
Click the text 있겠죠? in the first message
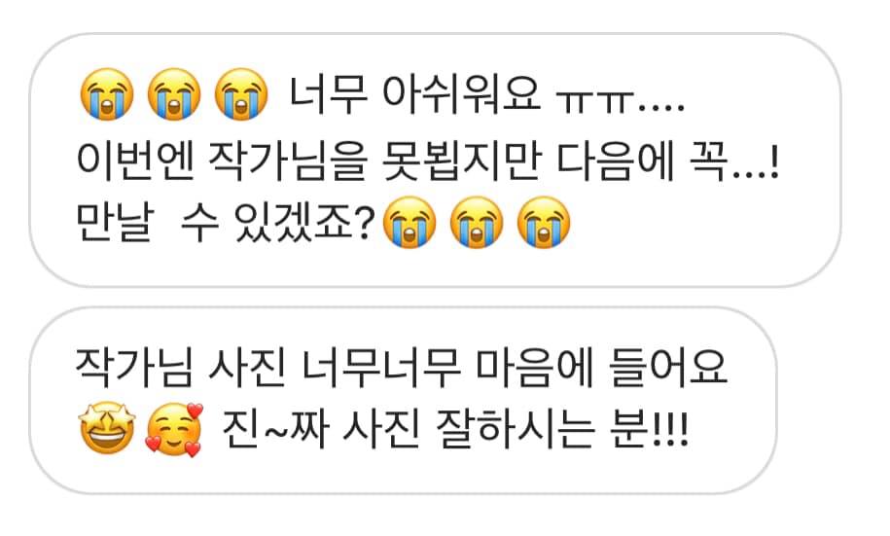click(x=305, y=223)
